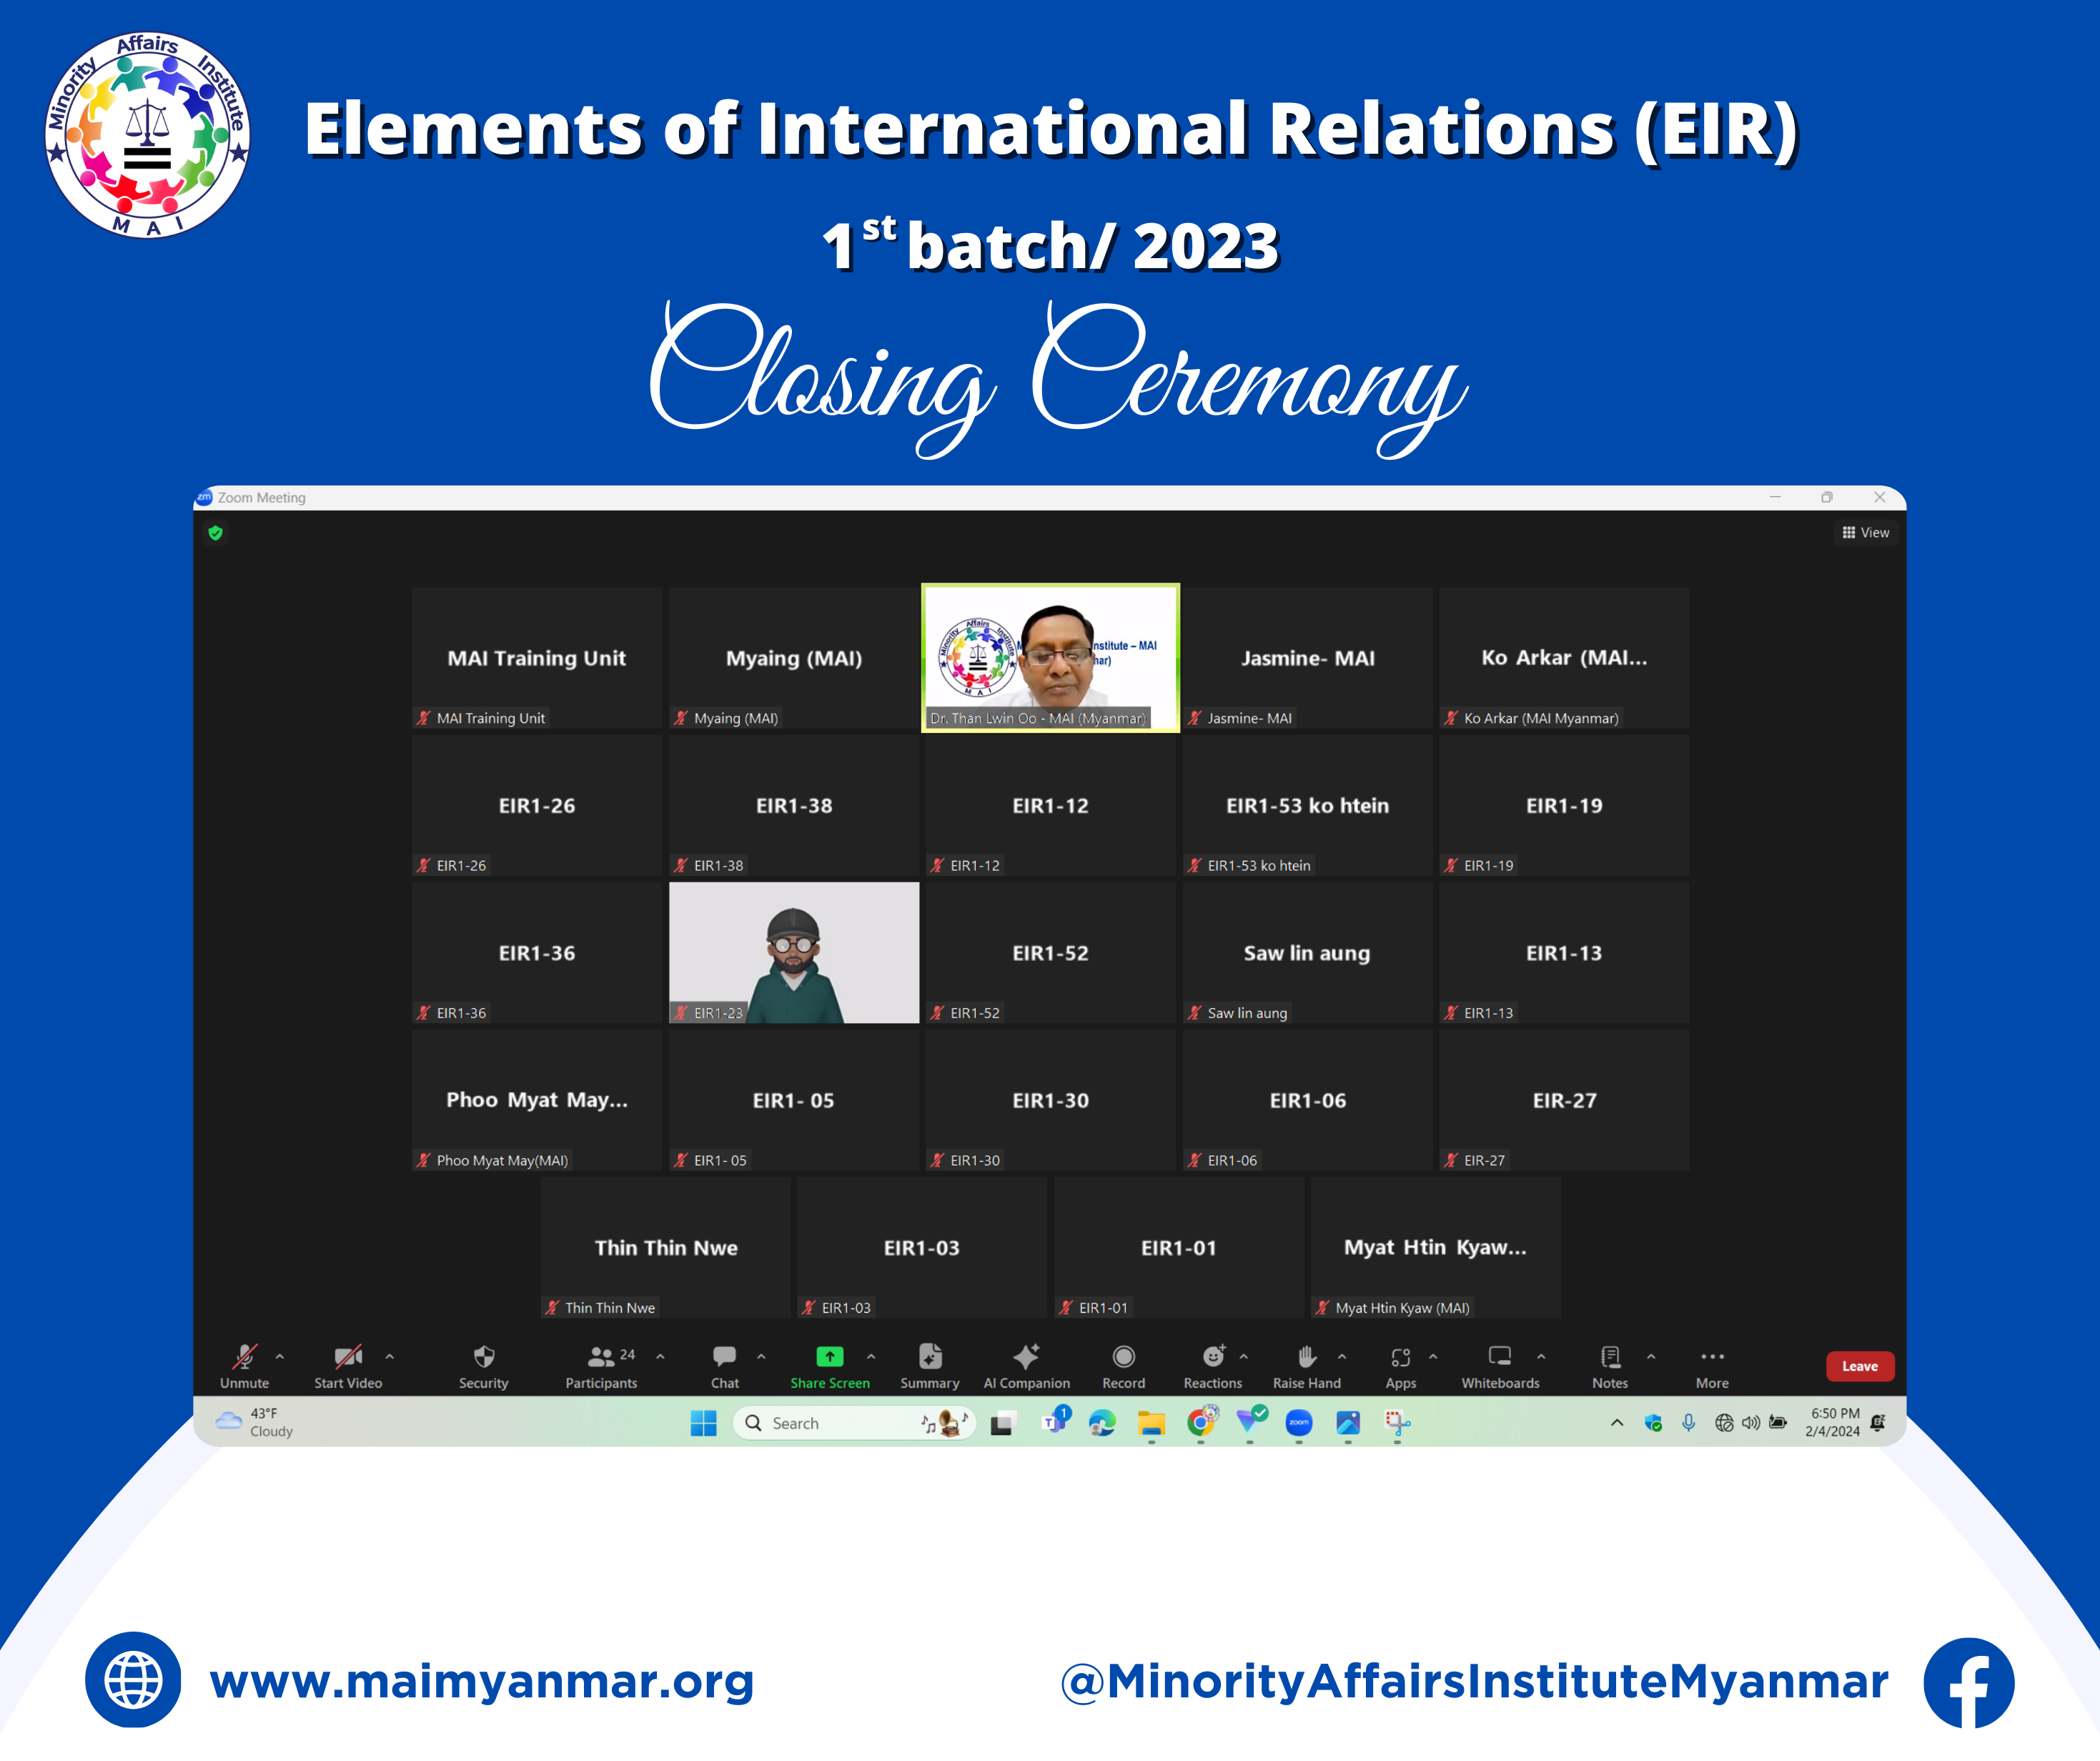Select the EIR1-53 ko htein tile
The width and height of the screenshot is (2100, 1761).
1308,806
